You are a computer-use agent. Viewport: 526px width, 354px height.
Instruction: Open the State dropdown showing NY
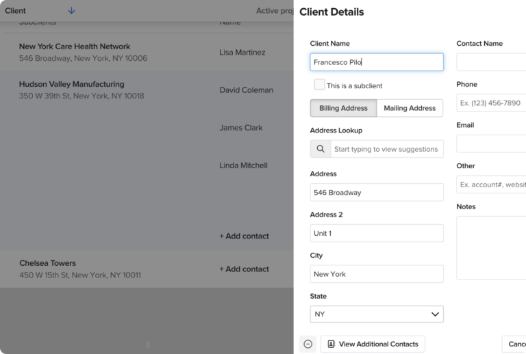pos(377,314)
